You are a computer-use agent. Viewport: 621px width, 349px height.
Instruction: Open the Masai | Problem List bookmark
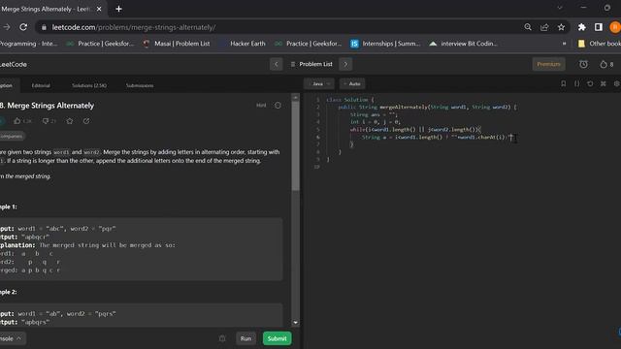pos(177,44)
